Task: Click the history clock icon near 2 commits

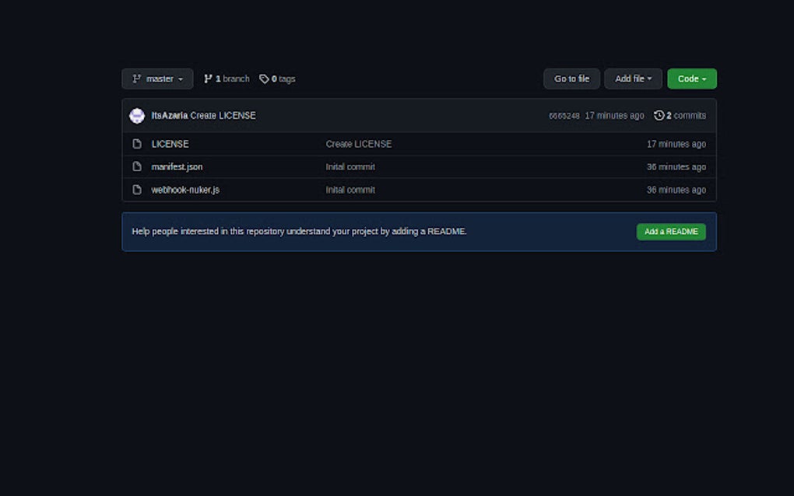Action: pos(659,114)
